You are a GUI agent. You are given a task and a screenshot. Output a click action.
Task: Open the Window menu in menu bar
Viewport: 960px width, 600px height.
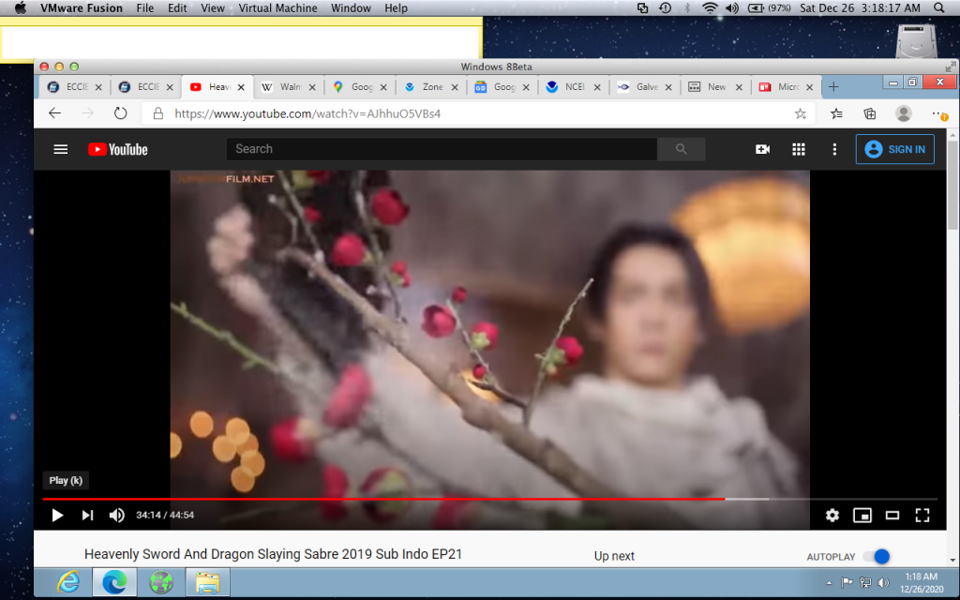click(351, 7)
